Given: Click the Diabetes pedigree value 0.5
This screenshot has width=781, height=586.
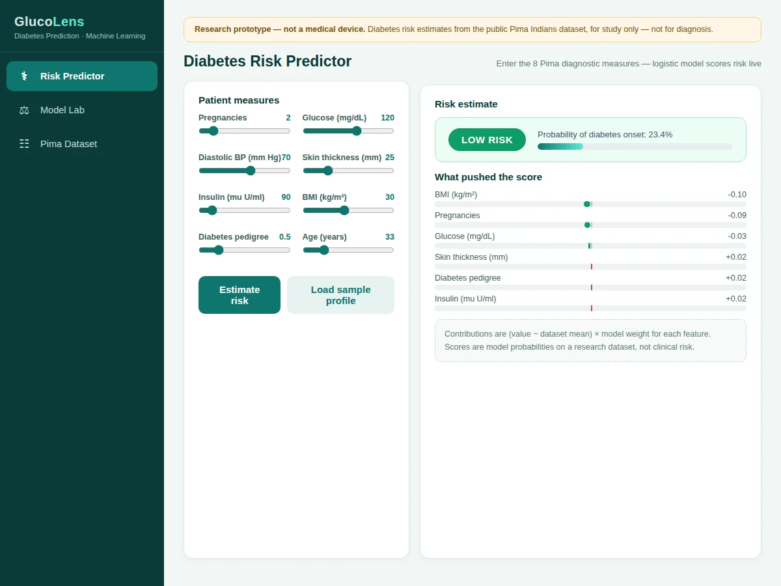Looking at the screenshot, I should pyautogui.click(x=285, y=237).
